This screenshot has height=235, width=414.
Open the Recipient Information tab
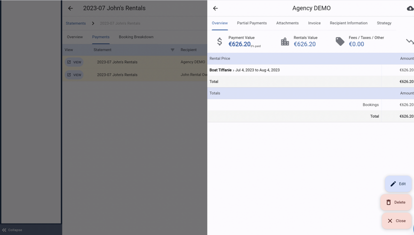pyautogui.click(x=348, y=23)
